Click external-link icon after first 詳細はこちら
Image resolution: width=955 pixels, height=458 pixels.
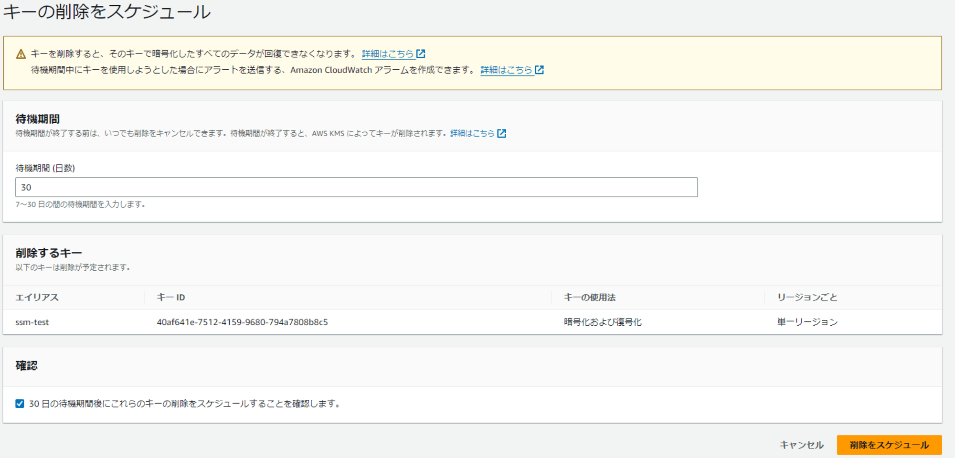(x=421, y=54)
